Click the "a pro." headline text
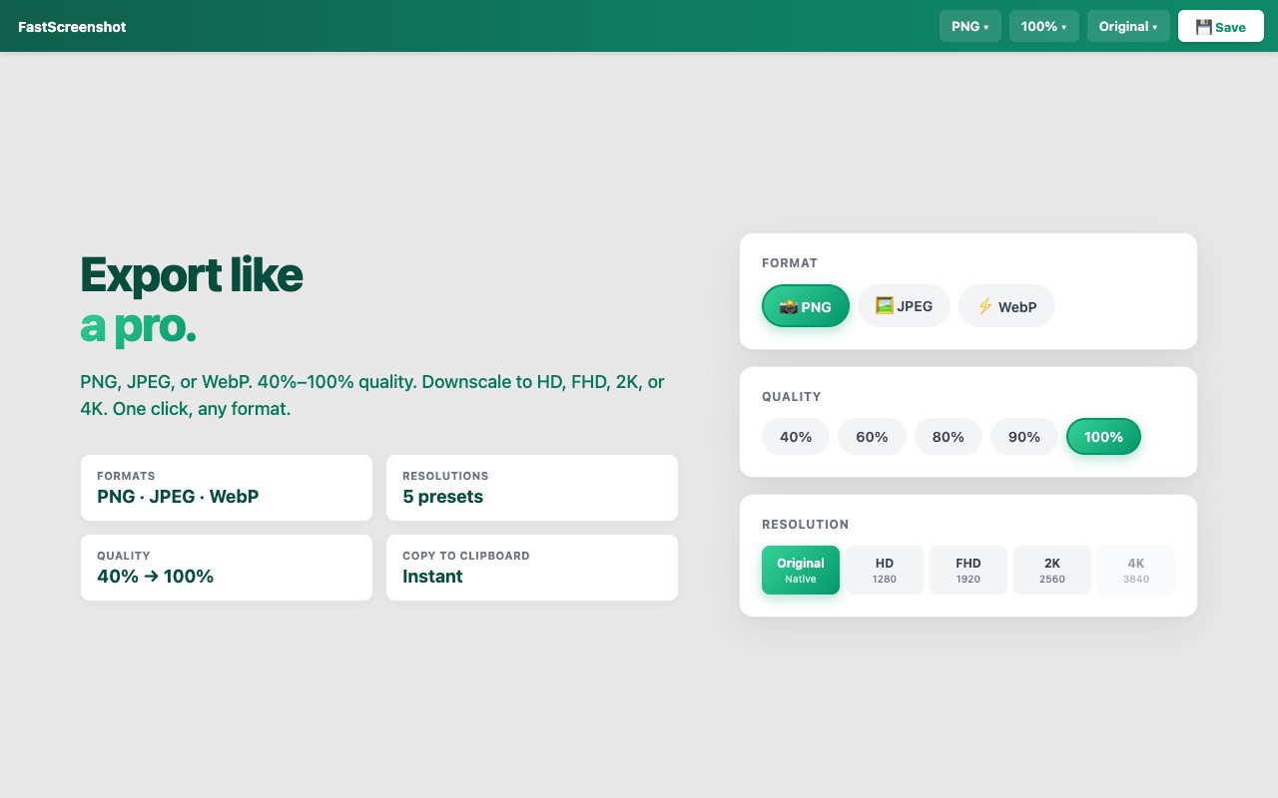The height and width of the screenshot is (798, 1278). [138, 326]
